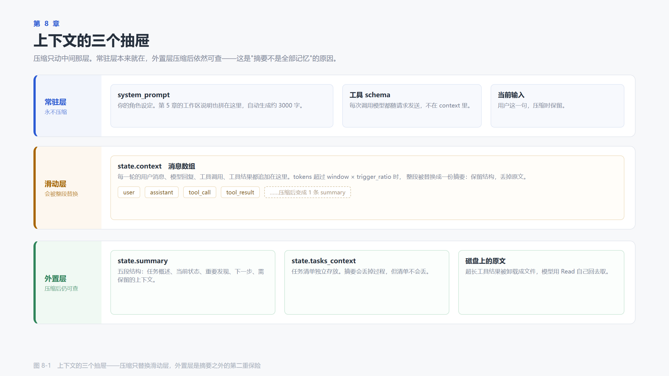
Task: Click the state.summary card heading
Action: [143, 261]
